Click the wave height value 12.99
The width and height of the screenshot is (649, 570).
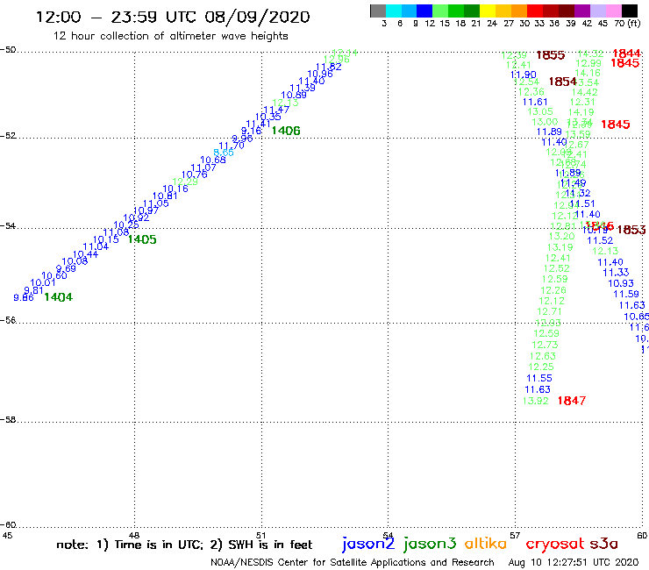(588, 63)
